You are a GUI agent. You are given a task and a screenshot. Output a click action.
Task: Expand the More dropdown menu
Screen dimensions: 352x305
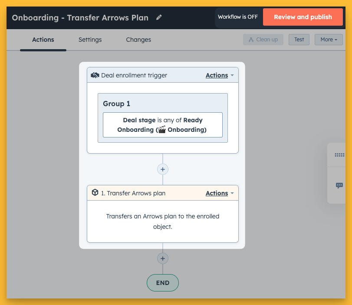click(329, 40)
